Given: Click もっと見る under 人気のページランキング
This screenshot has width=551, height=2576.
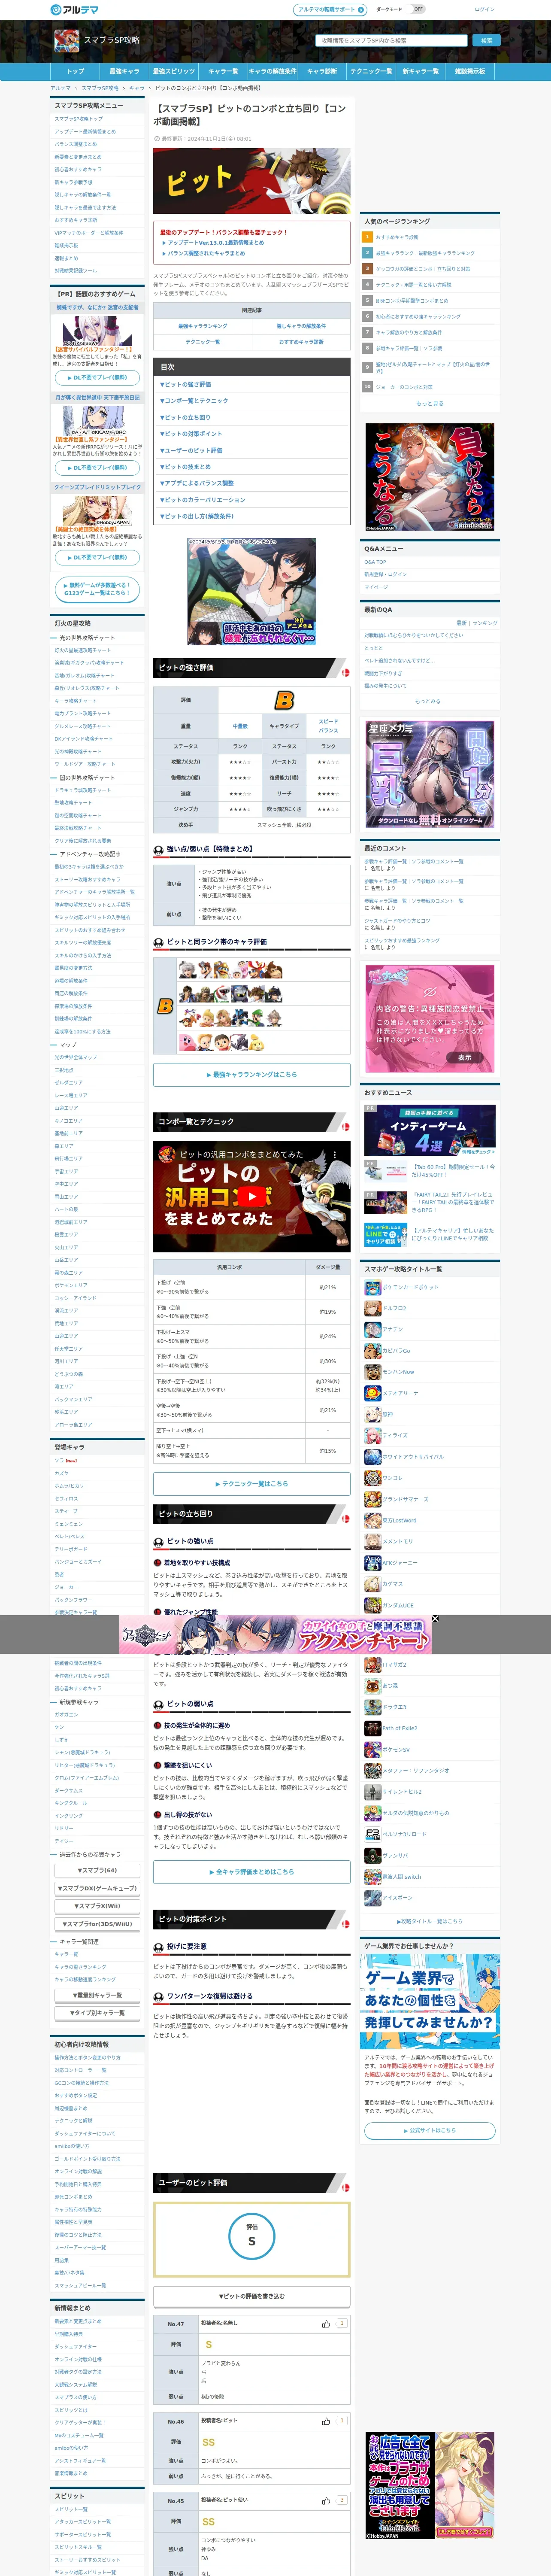Looking at the screenshot, I should click(430, 403).
